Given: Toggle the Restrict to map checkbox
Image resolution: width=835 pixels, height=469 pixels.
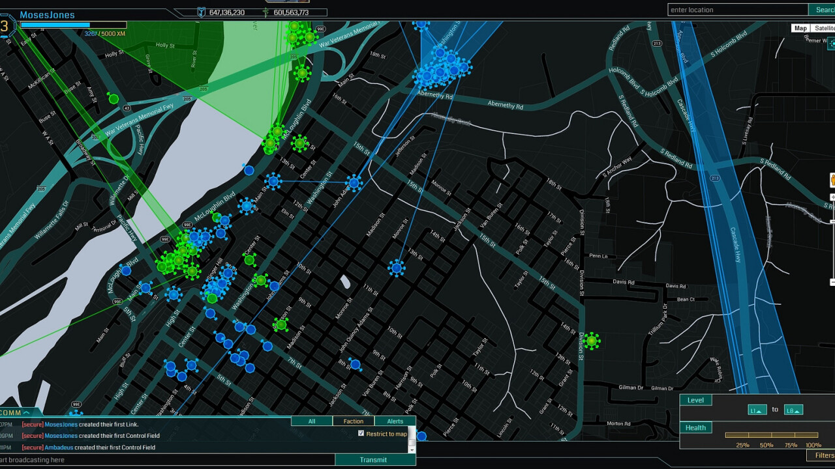Looking at the screenshot, I should (361, 434).
